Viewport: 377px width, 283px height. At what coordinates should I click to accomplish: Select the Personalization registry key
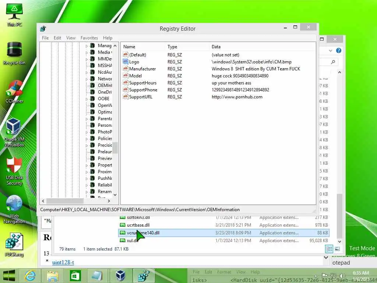point(105,125)
